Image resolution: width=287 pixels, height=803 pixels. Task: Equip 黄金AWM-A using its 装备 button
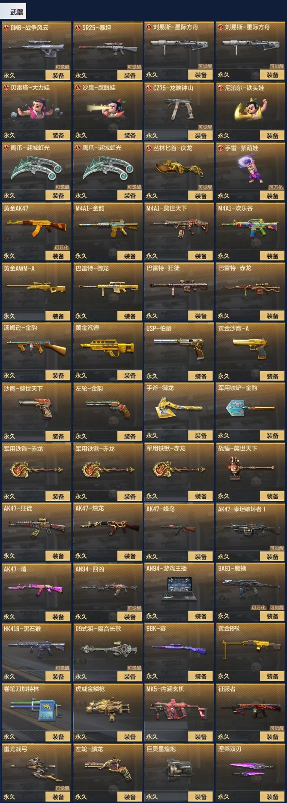[58, 316]
